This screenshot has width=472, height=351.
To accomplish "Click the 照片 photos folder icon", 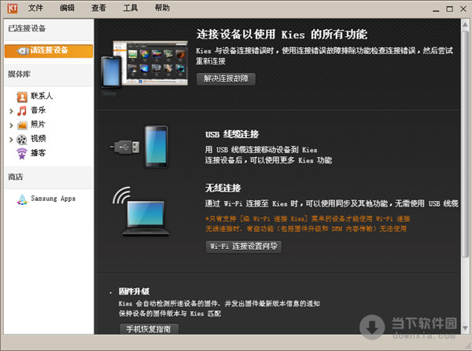I will click(22, 125).
